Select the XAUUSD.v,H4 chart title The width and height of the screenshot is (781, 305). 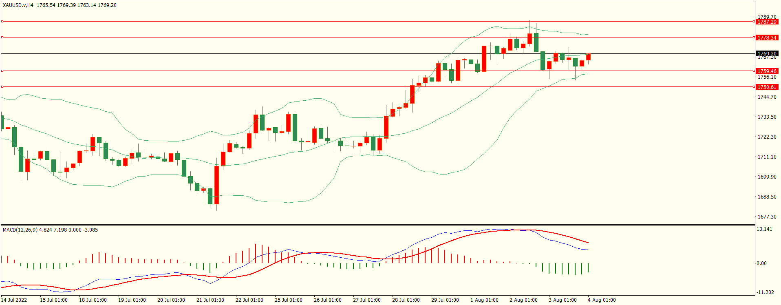tap(18, 5)
